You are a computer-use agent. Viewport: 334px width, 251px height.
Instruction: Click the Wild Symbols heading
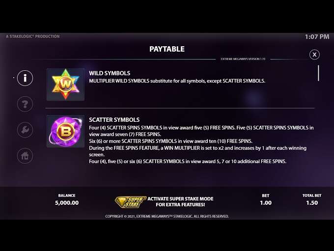point(110,73)
